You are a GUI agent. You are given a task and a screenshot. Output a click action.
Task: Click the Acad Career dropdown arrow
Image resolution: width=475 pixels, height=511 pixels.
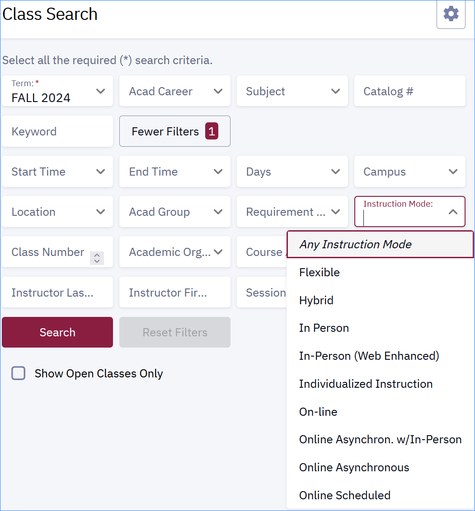[218, 91]
